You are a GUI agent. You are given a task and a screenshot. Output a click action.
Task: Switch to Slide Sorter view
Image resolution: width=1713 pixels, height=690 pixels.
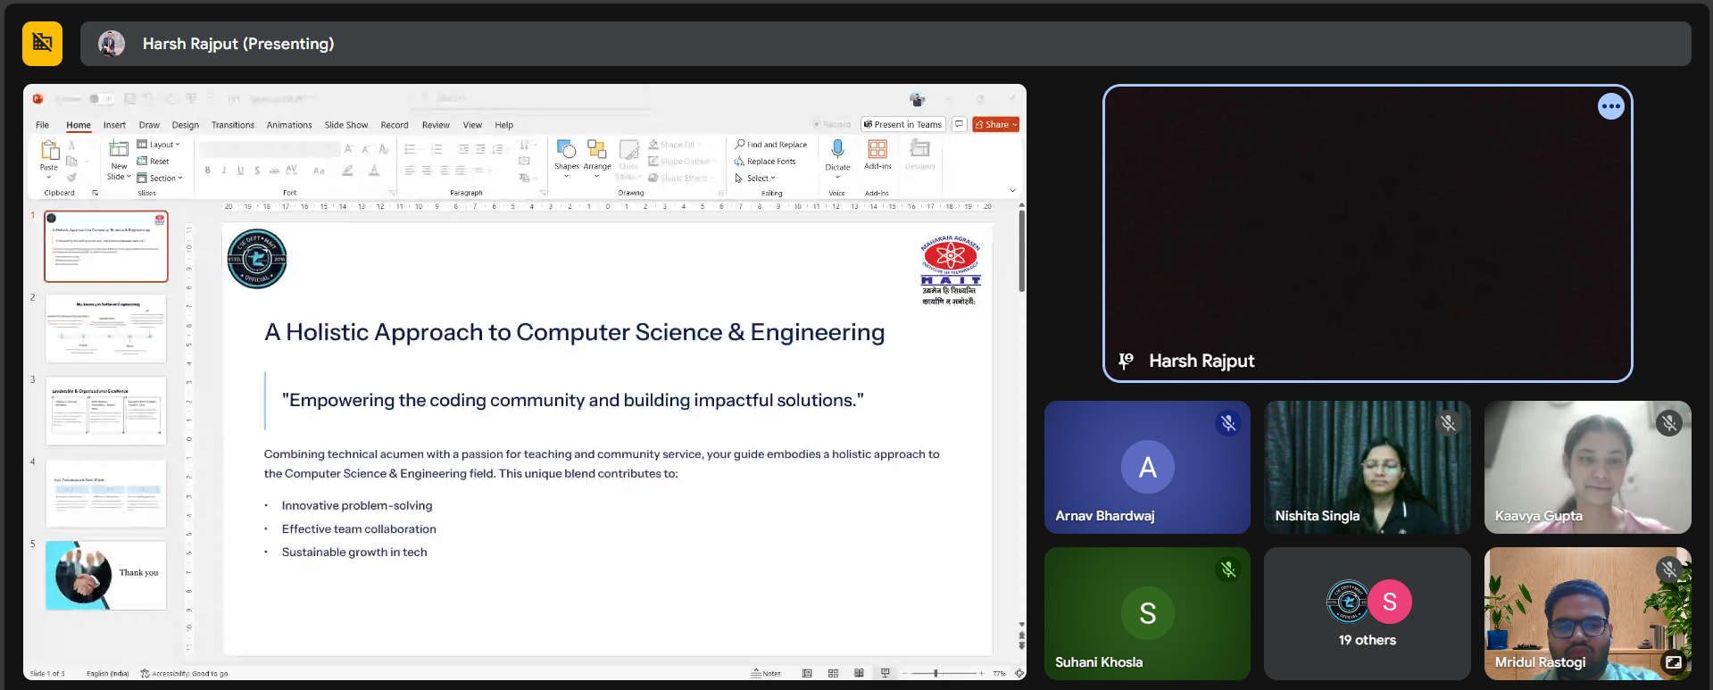tap(833, 673)
